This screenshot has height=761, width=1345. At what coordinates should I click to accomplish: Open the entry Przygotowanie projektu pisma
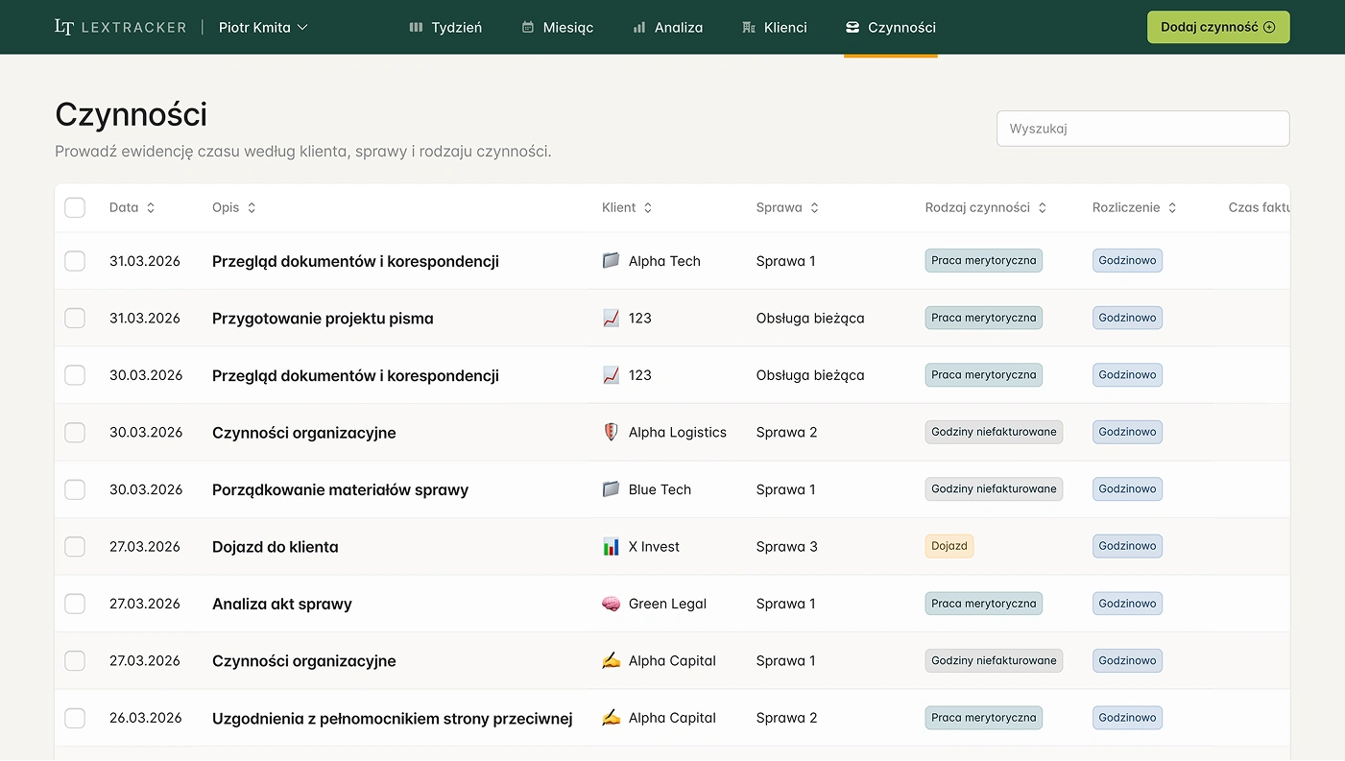click(x=323, y=318)
